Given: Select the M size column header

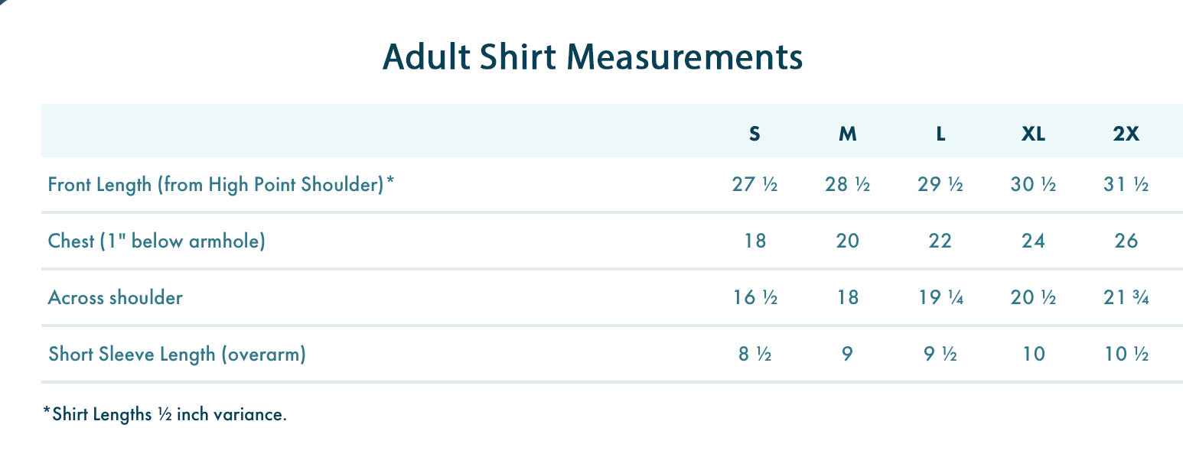Looking at the screenshot, I should [847, 134].
